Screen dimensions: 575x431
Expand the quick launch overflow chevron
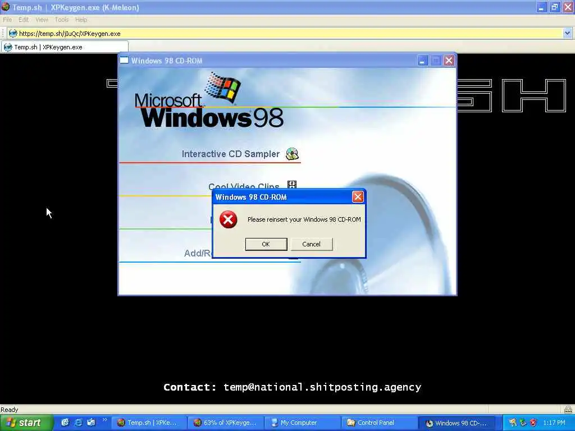104,420
